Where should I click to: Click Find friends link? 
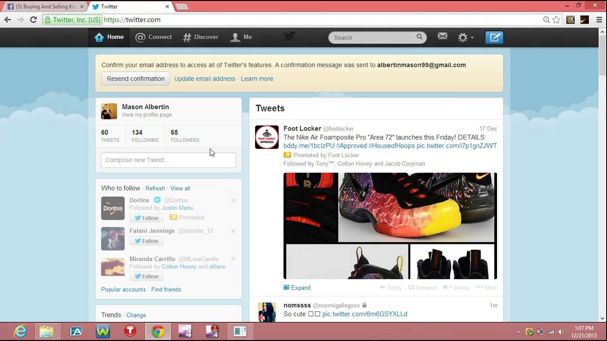coord(166,289)
